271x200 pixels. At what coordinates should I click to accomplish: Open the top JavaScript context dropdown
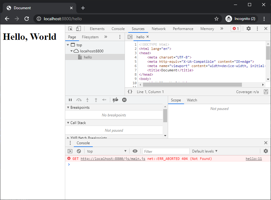tap(107, 151)
